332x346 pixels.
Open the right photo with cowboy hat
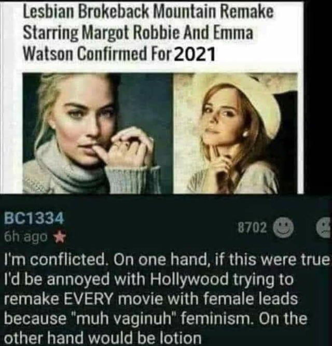pyautogui.click(x=236, y=134)
